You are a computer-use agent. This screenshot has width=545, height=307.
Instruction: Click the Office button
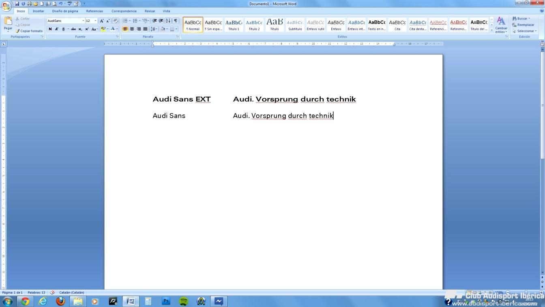coord(6,7)
